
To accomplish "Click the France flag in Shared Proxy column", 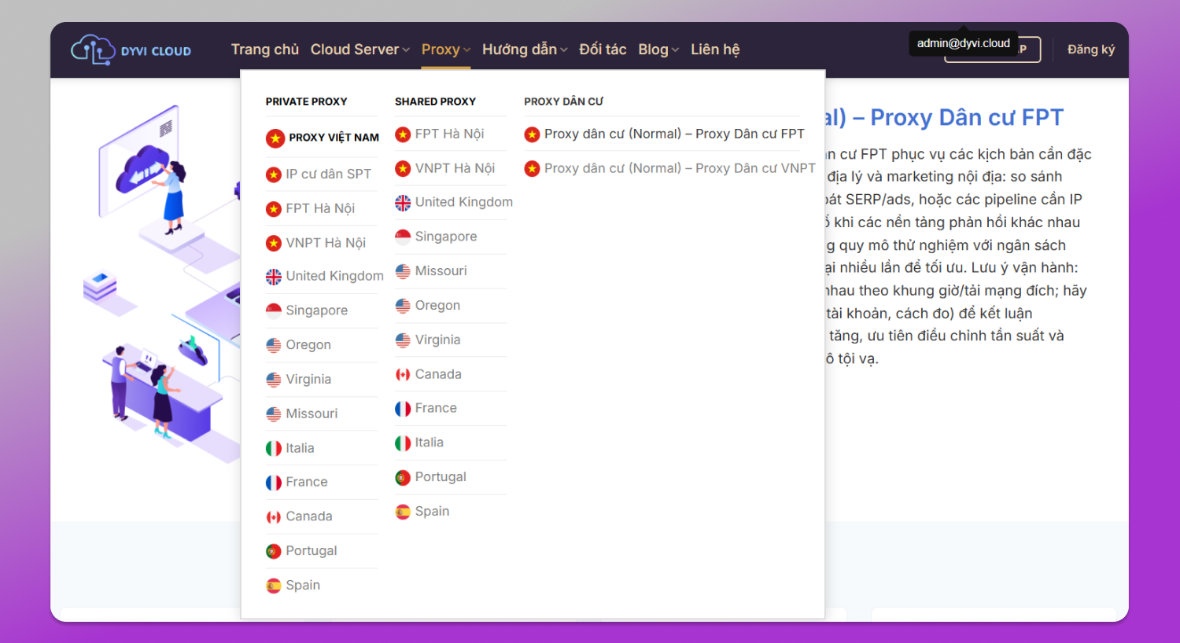I will click(403, 409).
